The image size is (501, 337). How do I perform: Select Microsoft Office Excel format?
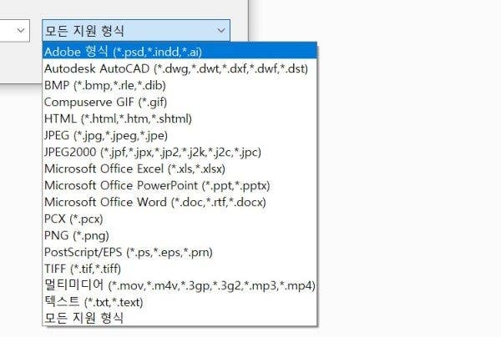tap(180, 168)
